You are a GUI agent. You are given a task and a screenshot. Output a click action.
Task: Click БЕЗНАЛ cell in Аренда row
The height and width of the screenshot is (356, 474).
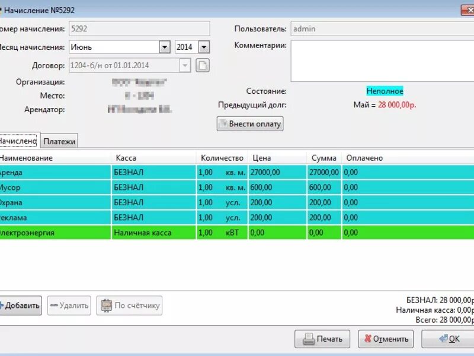tap(153, 172)
